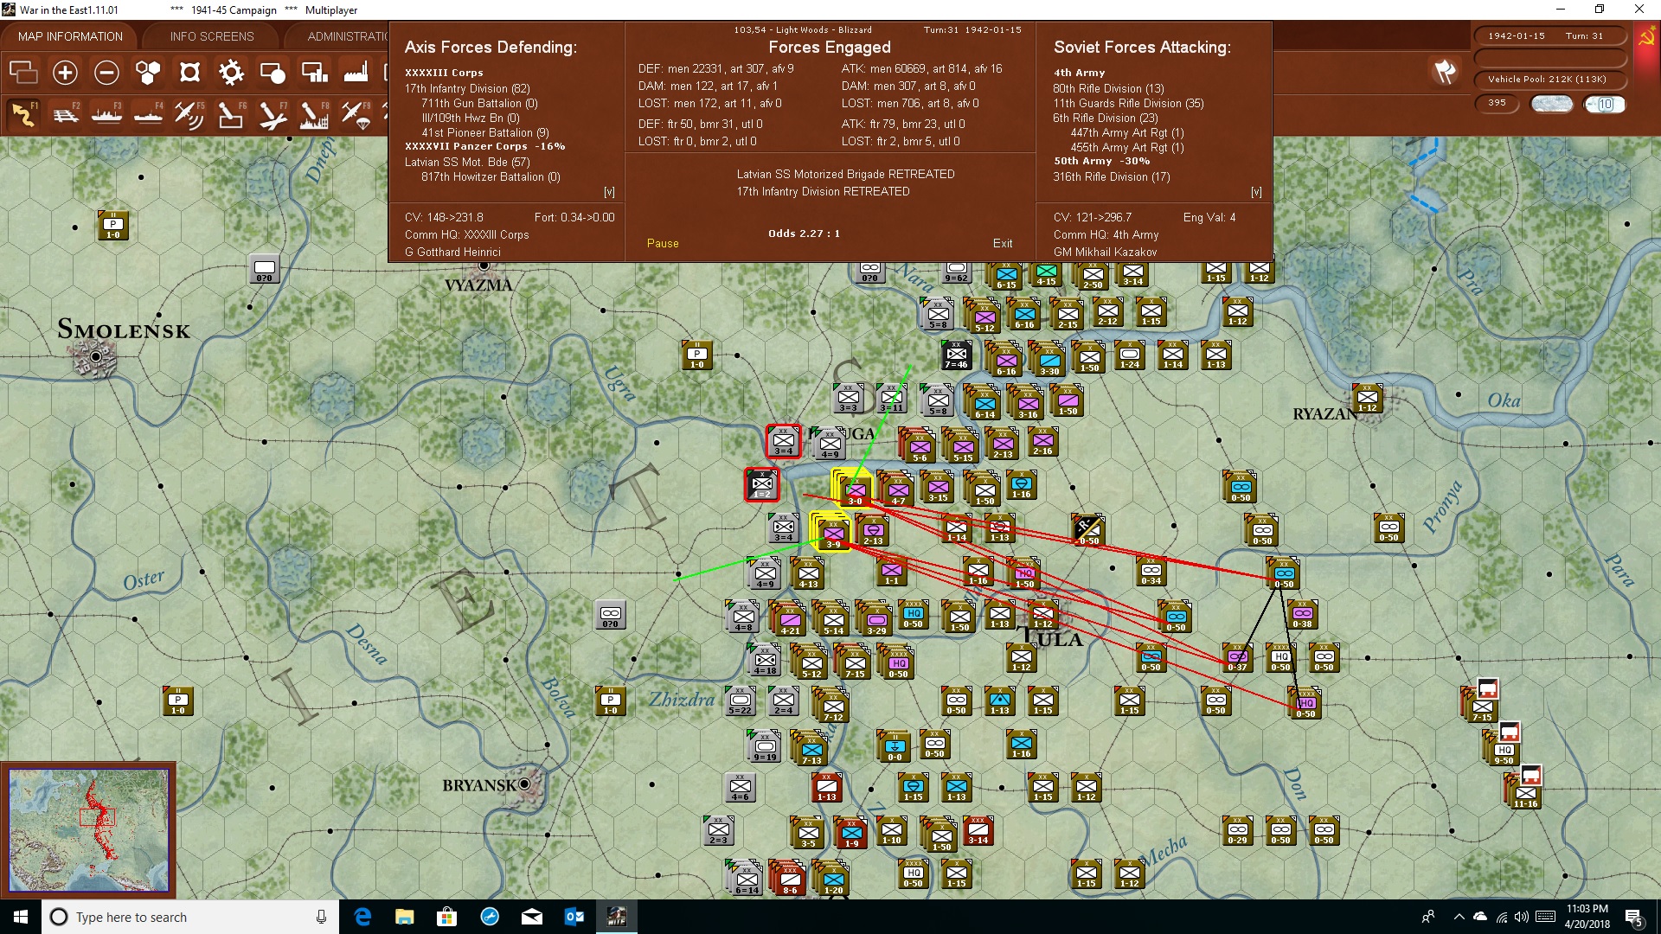Screen dimensions: 1661x934
Task: Zoom out the map with minus icon
Action: click(x=106, y=73)
